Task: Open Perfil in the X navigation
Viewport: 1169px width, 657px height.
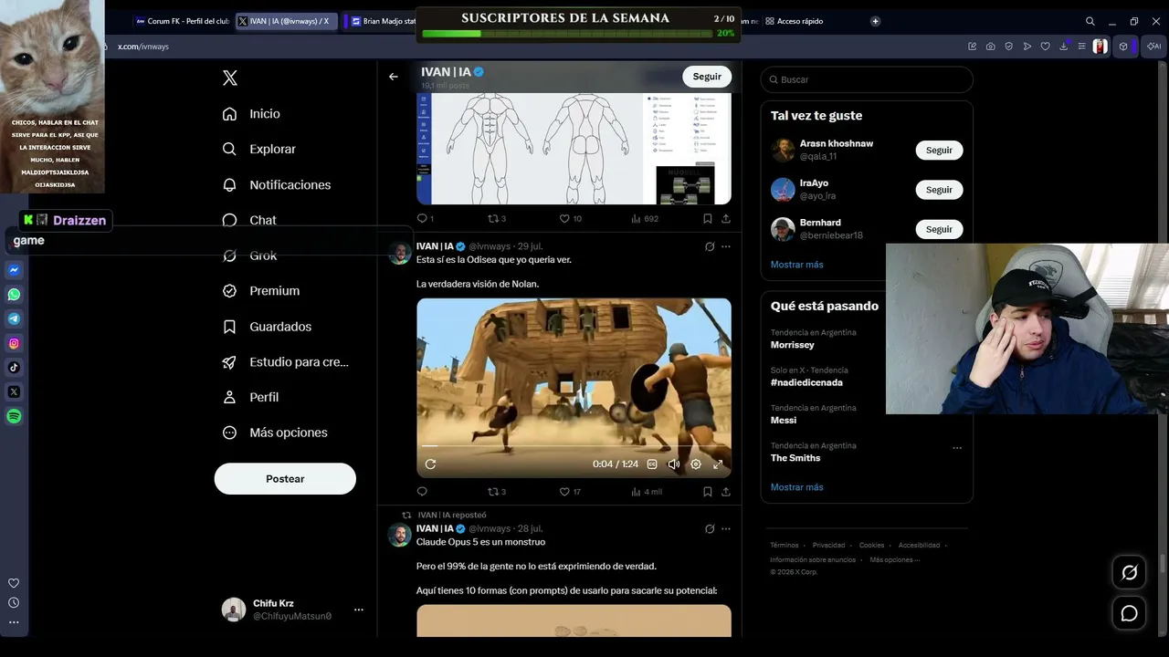Action: 250,397
